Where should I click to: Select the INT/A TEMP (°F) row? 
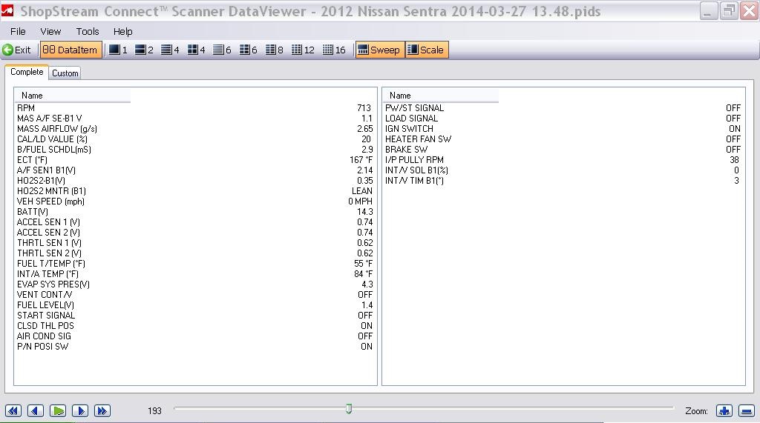coord(195,274)
